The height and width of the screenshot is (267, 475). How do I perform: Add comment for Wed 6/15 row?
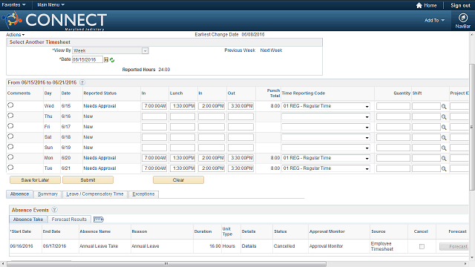coord(10,105)
